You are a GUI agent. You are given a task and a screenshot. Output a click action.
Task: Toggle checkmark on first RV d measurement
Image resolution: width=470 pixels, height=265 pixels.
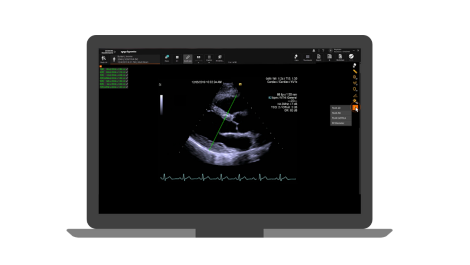tap(127, 69)
